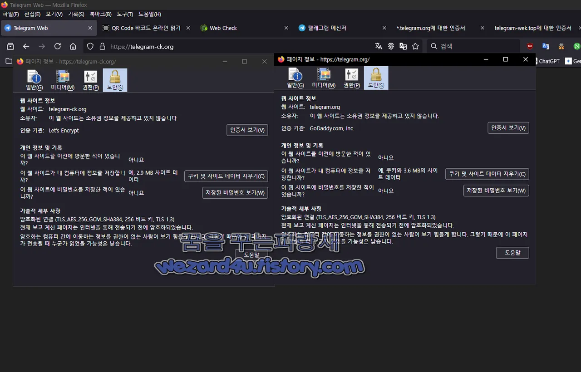Open the 기록(S) menu

coord(76,14)
